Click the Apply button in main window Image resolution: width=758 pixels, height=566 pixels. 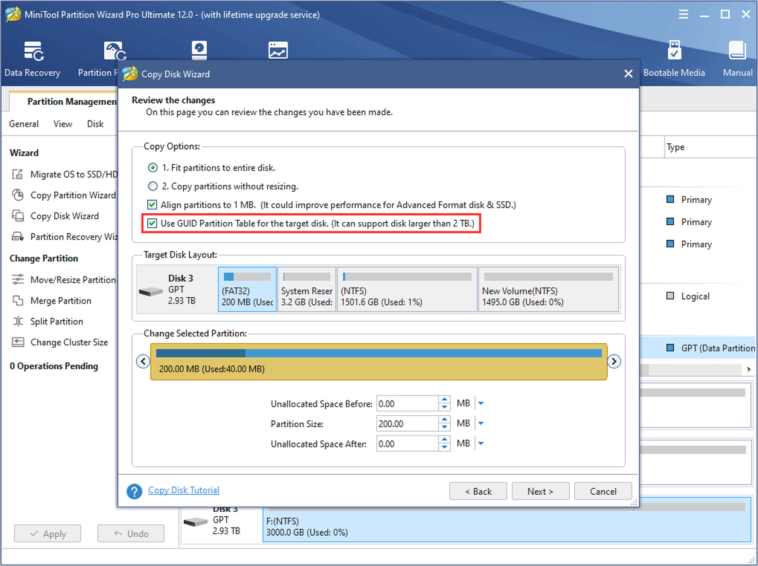pyautogui.click(x=48, y=534)
